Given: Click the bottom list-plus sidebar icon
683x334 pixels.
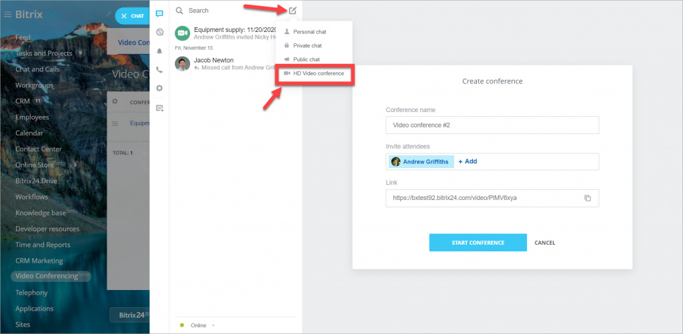Looking at the screenshot, I should (x=159, y=108).
